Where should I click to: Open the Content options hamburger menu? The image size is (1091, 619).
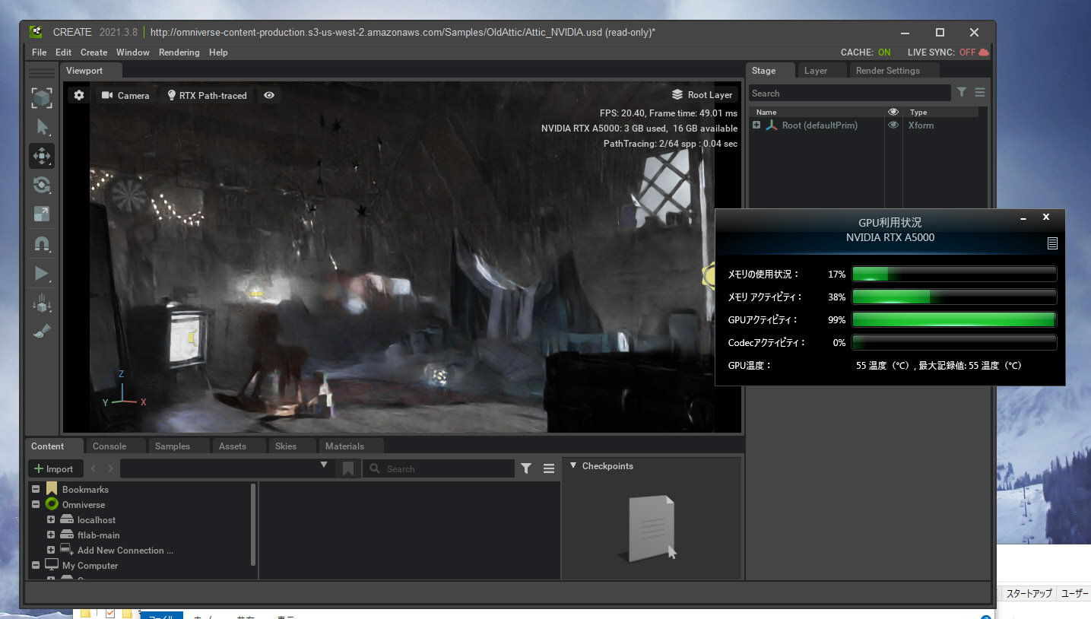tap(549, 468)
